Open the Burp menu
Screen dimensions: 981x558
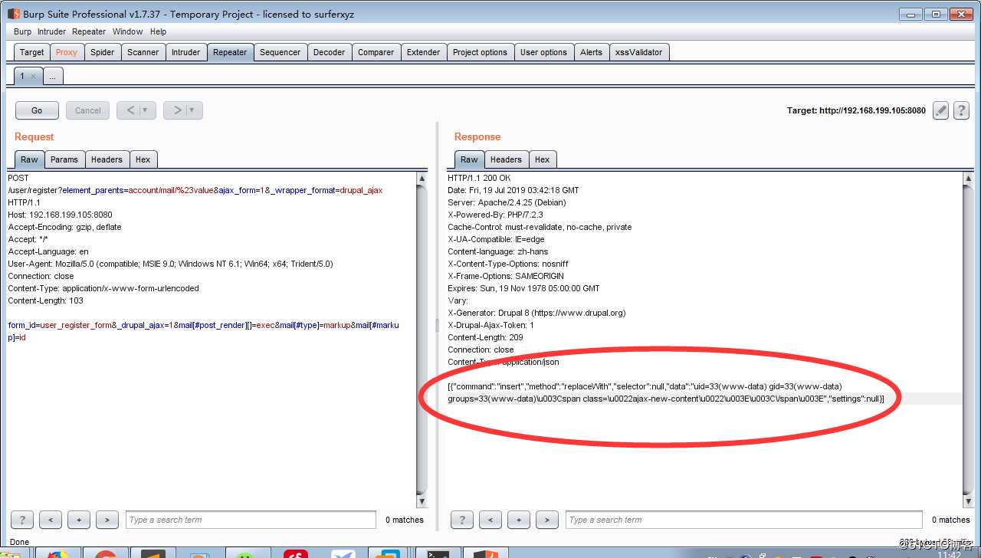tap(23, 31)
